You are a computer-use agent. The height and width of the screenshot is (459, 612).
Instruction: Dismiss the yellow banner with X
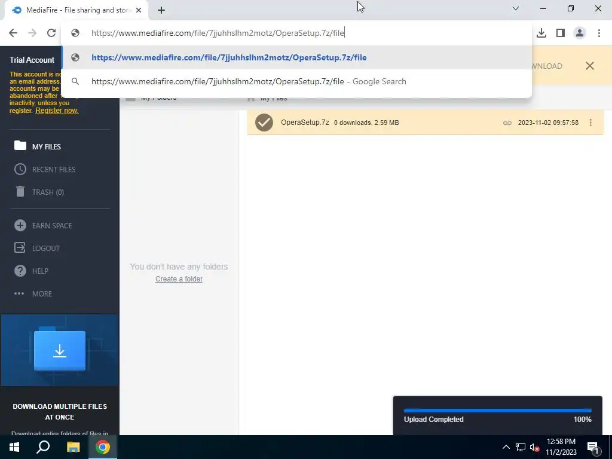pyautogui.click(x=590, y=66)
